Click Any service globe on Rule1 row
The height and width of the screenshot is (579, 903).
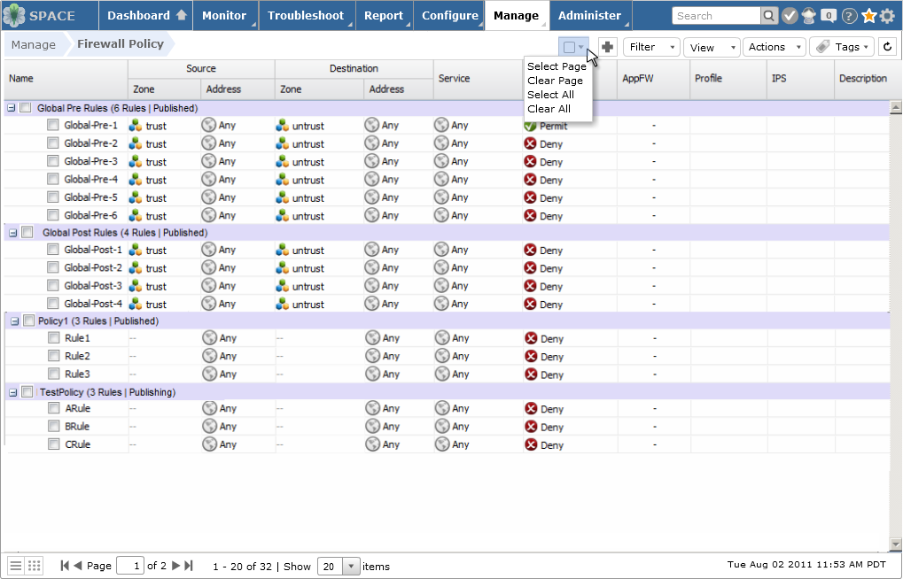coord(442,338)
